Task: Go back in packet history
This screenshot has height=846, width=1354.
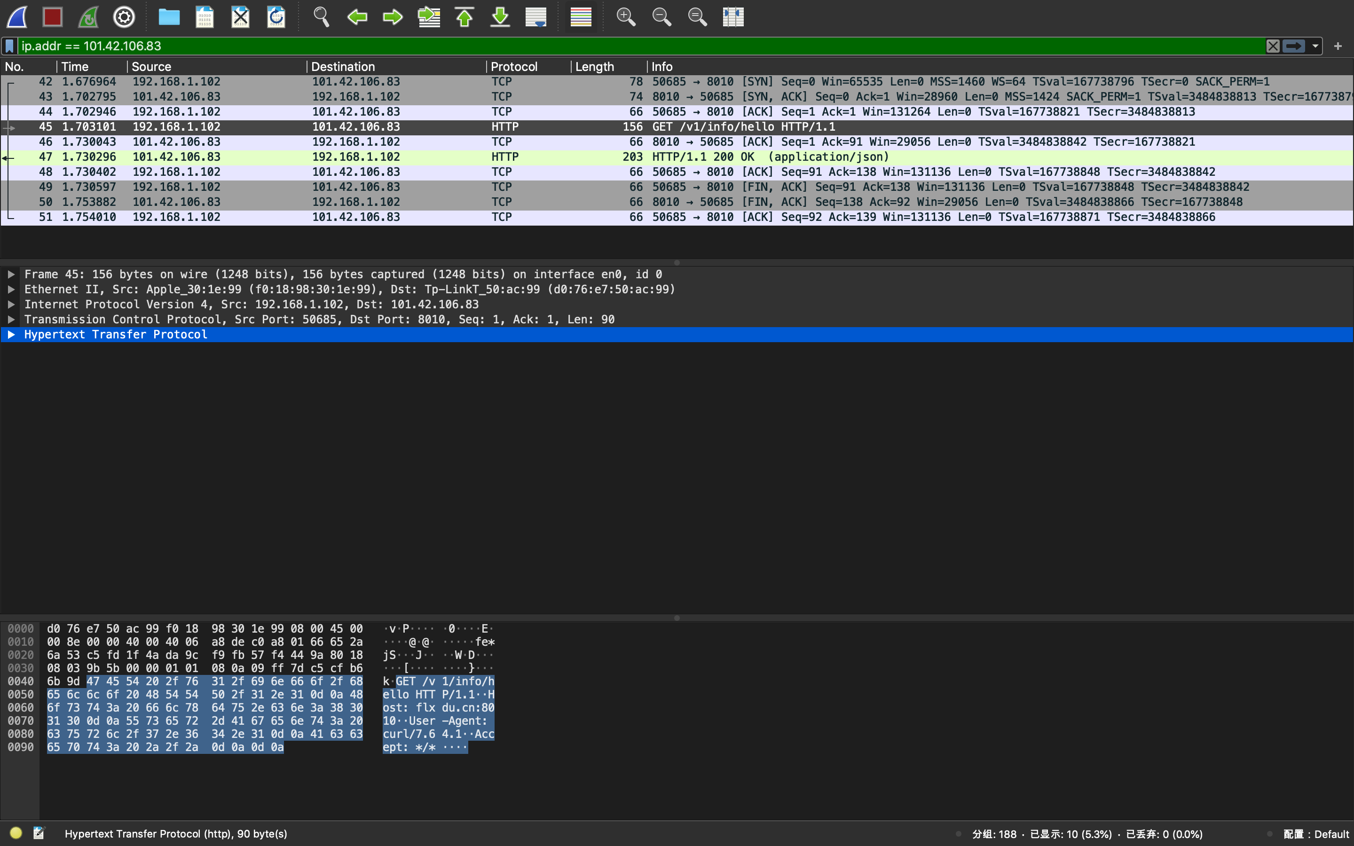Action: (357, 17)
